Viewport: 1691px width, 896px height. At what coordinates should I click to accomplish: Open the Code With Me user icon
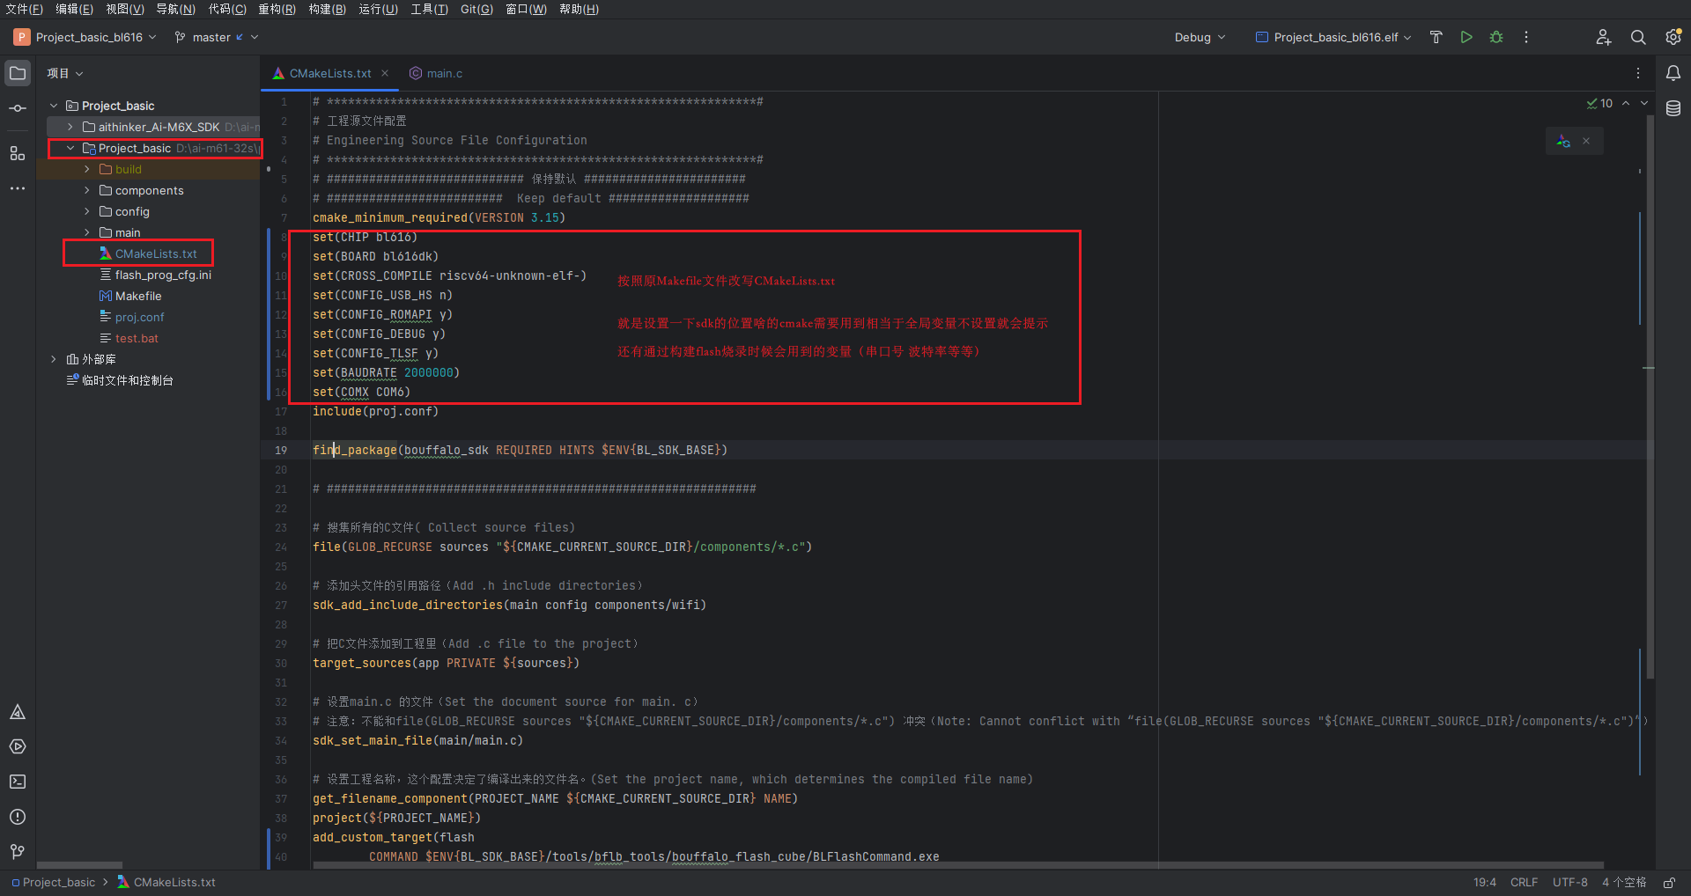(1604, 37)
